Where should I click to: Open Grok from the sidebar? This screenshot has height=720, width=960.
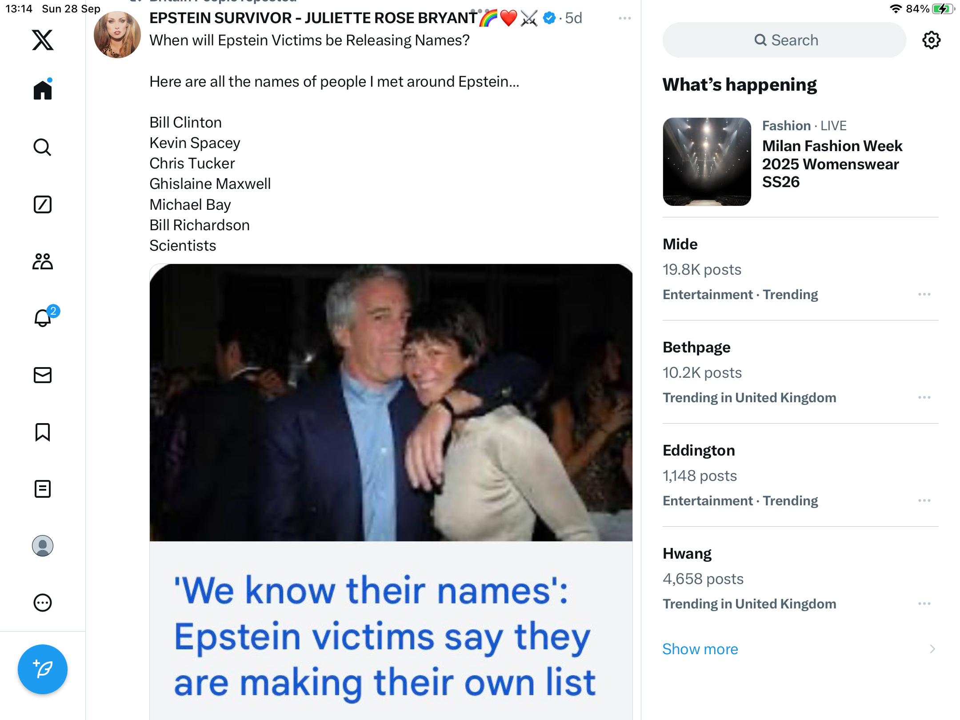[x=43, y=204]
